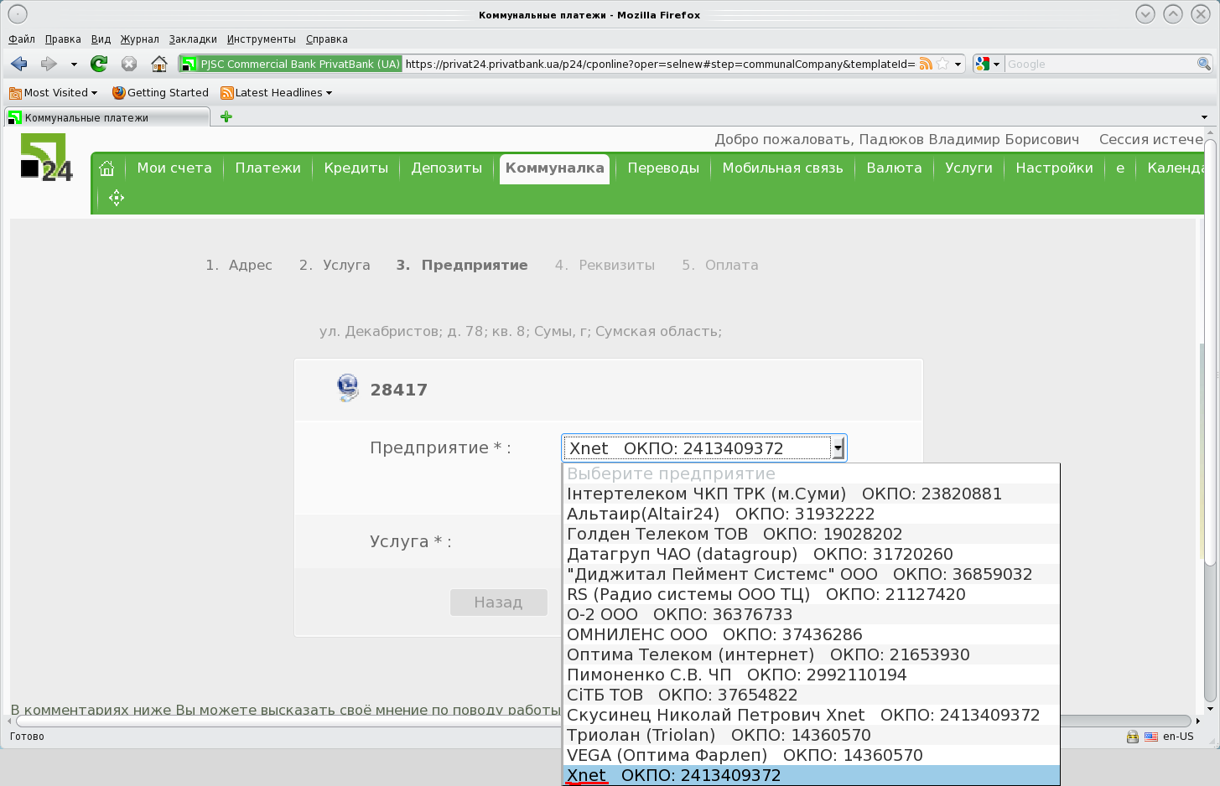Open the history dropdown next to Forward

(74, 64)
